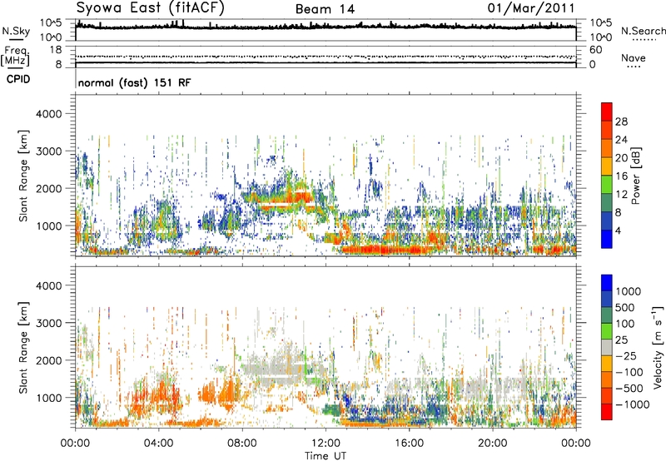
Task: Click the 'normal (fast) 151 RF' text
Action: pyautogui.click(x=135, y=82)
